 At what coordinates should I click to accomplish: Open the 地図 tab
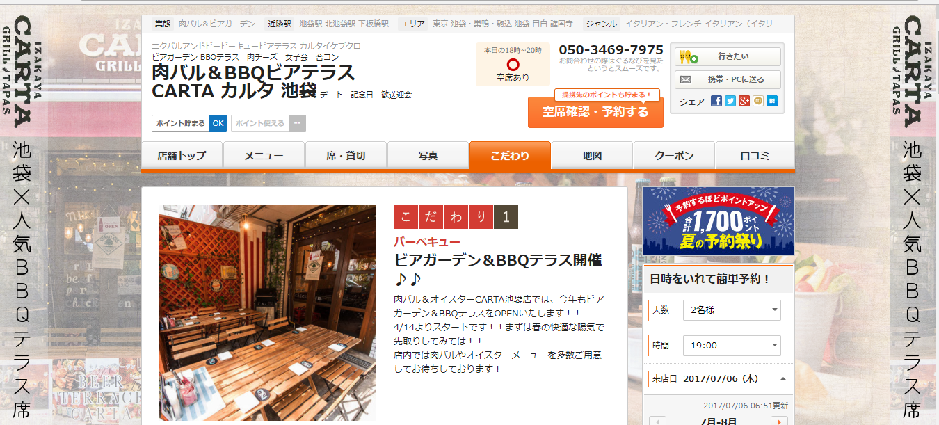592,155
